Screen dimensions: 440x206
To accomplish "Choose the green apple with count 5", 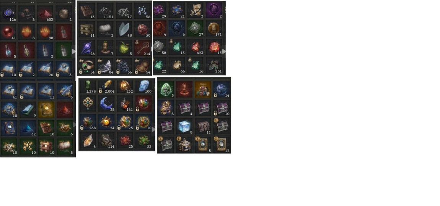I will coord(124,48).
